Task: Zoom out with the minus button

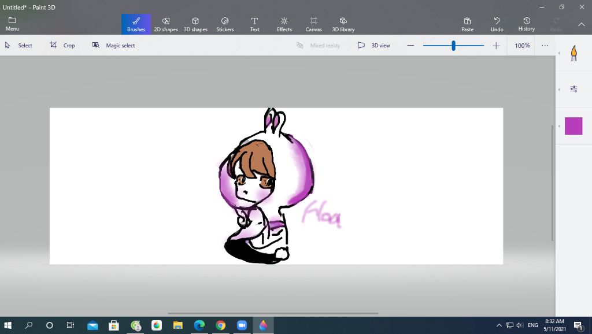Action: point(410,46)
